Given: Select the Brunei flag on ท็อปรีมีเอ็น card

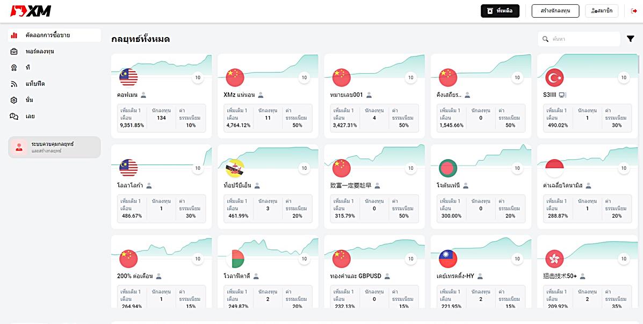Looking at the screenshot, I should point(235,168).
